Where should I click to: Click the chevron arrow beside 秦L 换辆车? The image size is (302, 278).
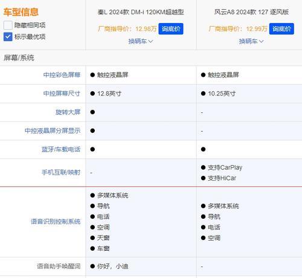point(150,42)
